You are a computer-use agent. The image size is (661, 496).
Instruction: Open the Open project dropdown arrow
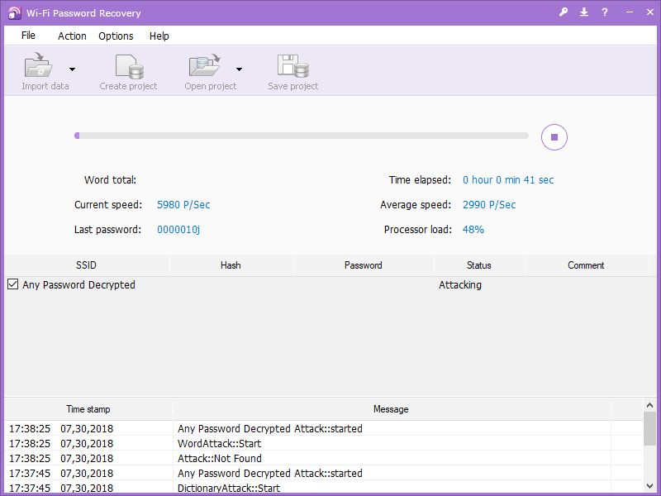[240, 69]
